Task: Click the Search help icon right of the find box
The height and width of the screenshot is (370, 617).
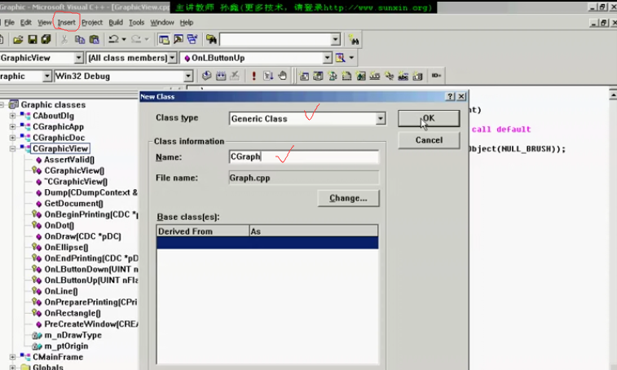Action: [x=354, y=39]
